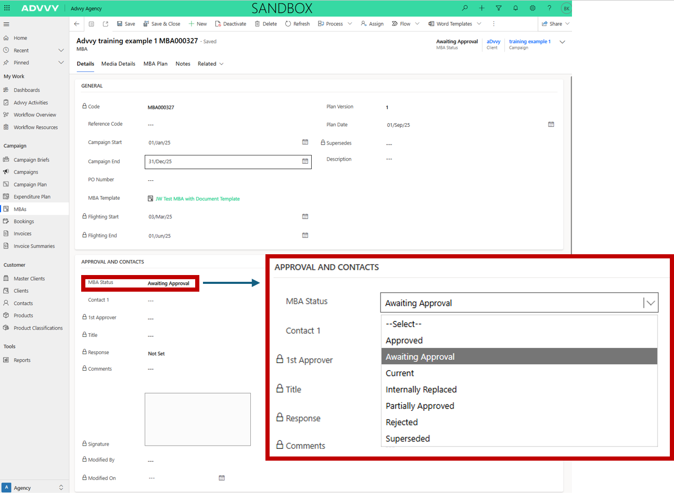Expand the Word Templates dropdown
The width and height of the screenshot is (674, 496).
pos(479,24)
